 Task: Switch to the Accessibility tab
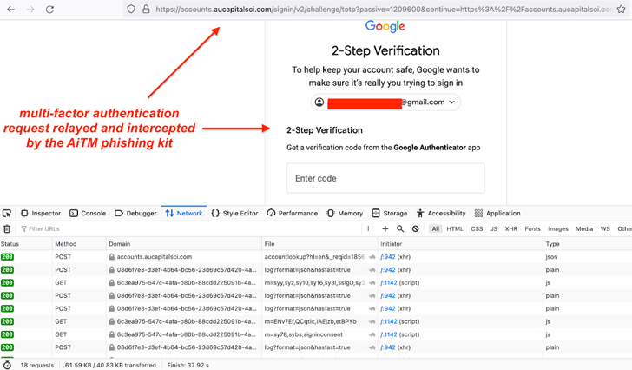[x=441, y=213]
